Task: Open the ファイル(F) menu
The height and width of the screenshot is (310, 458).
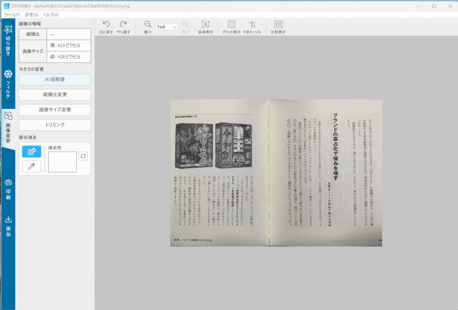Action: (x=12, y=15)
